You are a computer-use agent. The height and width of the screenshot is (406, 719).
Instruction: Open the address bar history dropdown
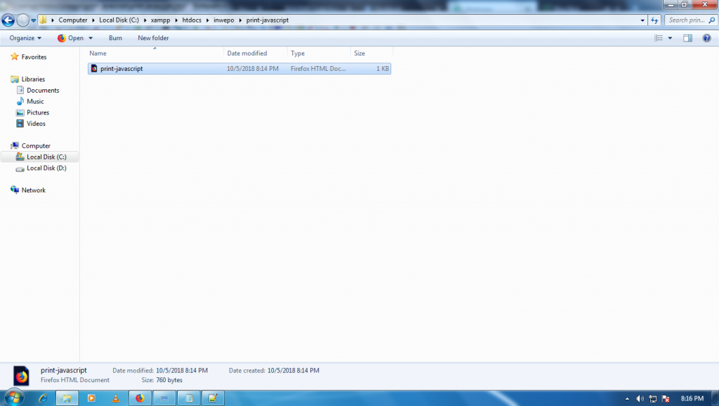(642, 20)
